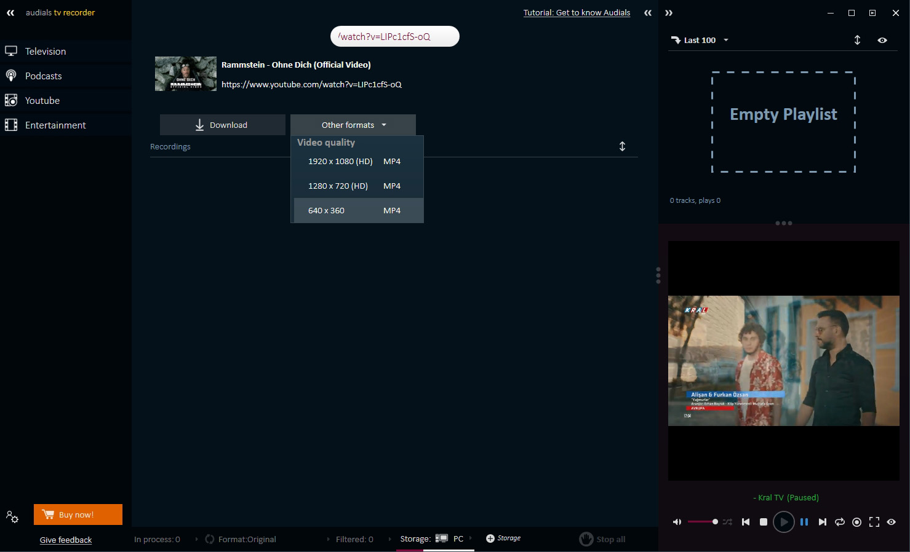Start playback with the Play button

click(783, 522)
